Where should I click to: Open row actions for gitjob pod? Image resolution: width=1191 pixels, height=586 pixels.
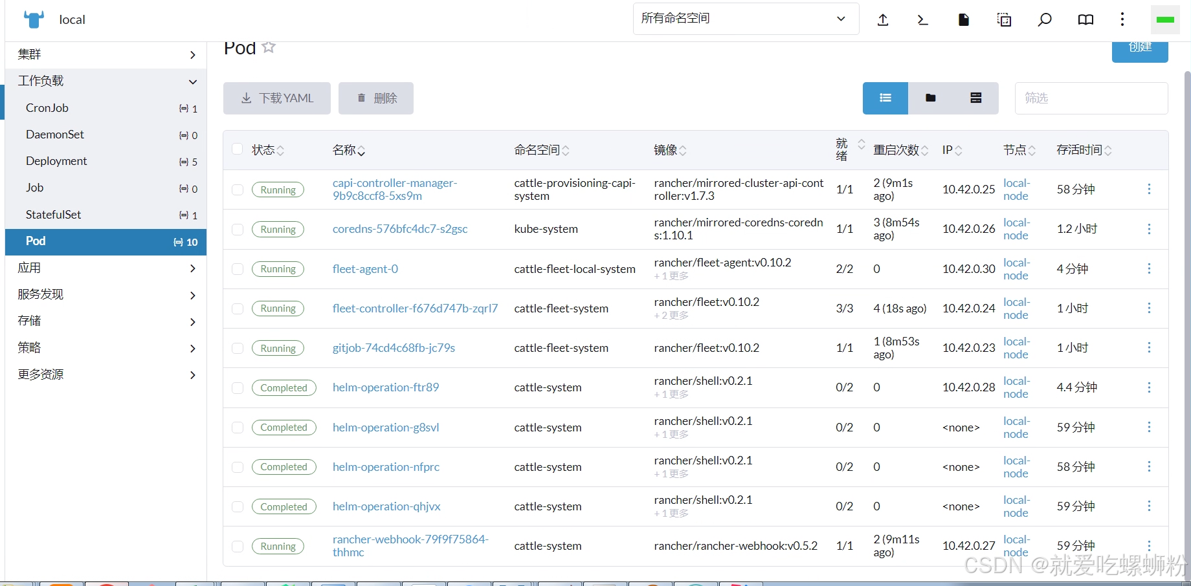(x=1149, y=347)
